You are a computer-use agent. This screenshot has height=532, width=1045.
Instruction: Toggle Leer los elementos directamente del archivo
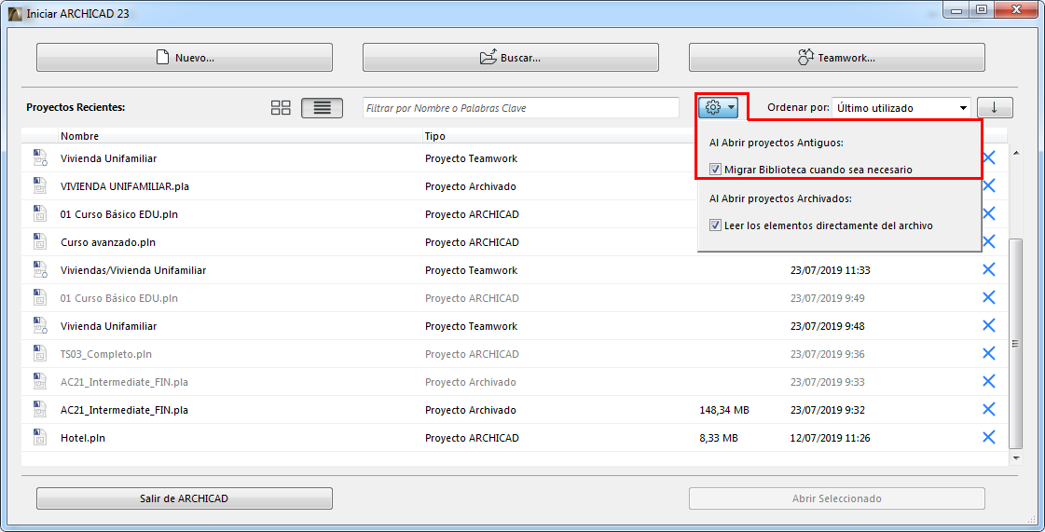(715, 225)
